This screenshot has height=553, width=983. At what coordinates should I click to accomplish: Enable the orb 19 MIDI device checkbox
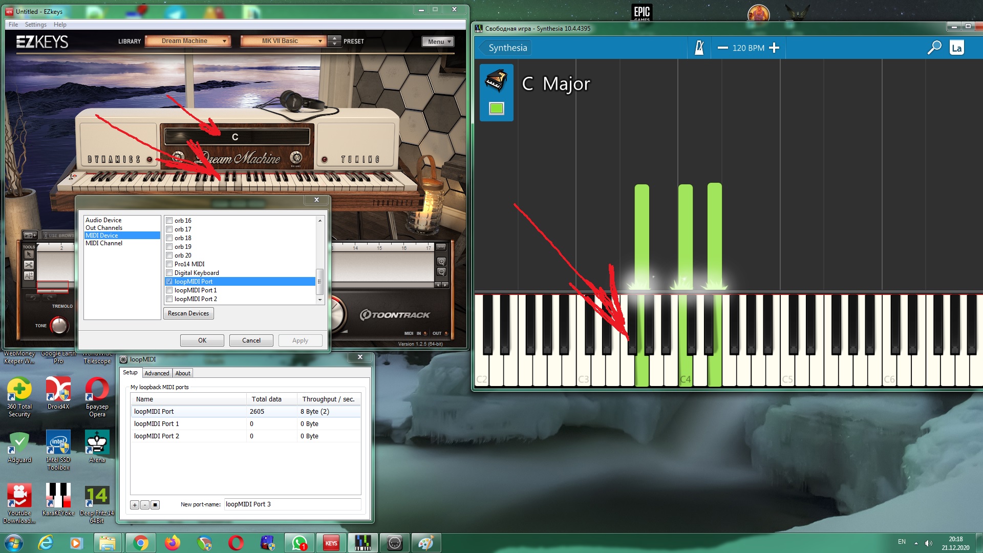coord(169,247)
